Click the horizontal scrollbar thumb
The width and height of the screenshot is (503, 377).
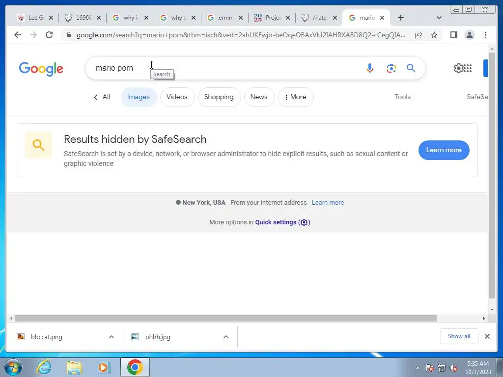(226, 318)
